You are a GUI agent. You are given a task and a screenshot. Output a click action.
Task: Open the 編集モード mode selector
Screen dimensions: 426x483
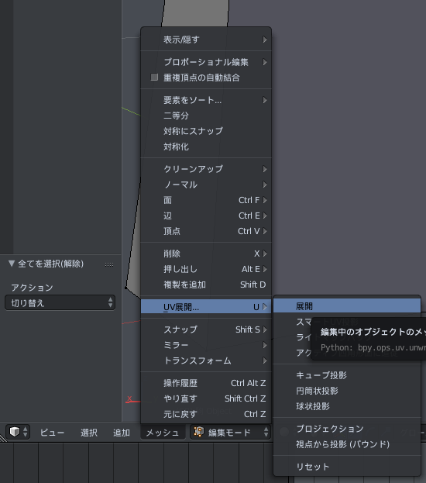(x=230, y=432)
